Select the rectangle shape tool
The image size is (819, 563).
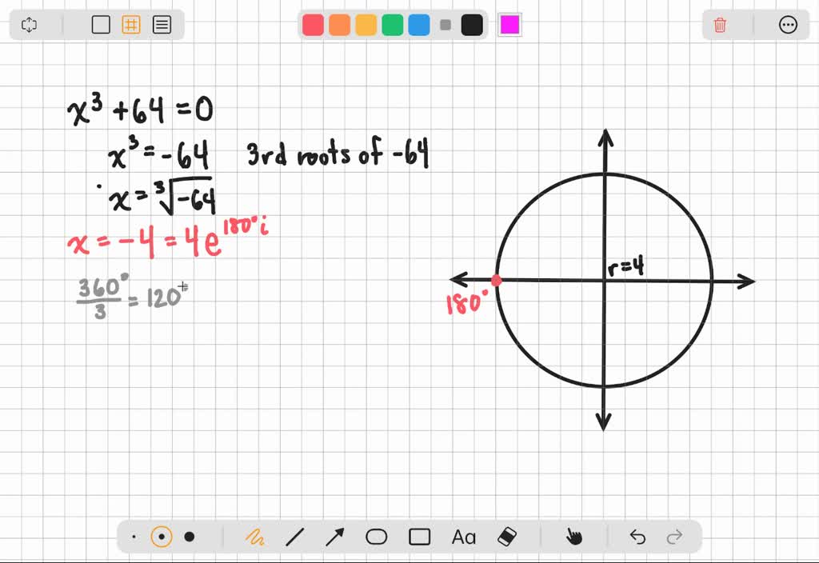(418, 536)
